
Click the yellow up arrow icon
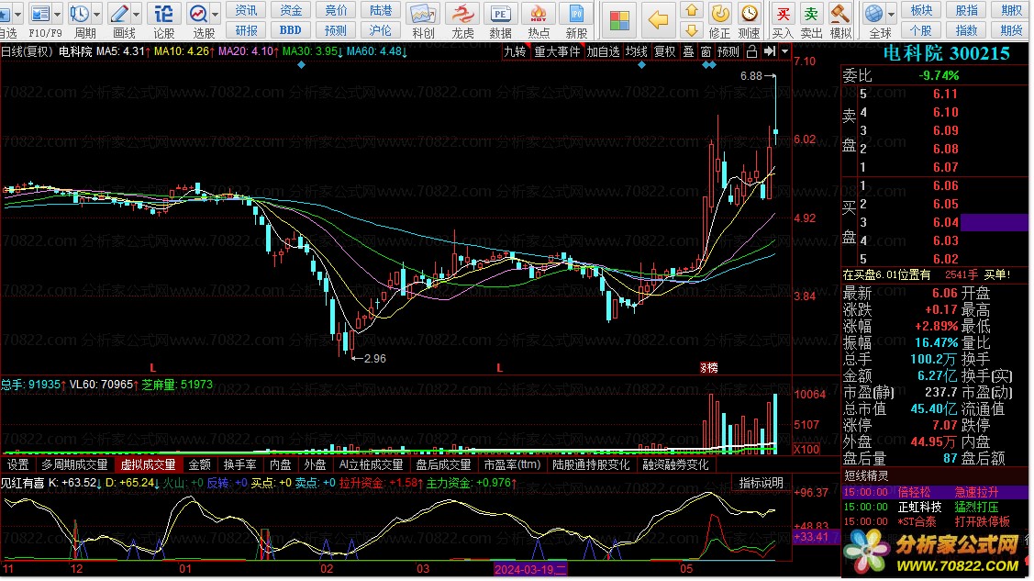coord(692,10)
